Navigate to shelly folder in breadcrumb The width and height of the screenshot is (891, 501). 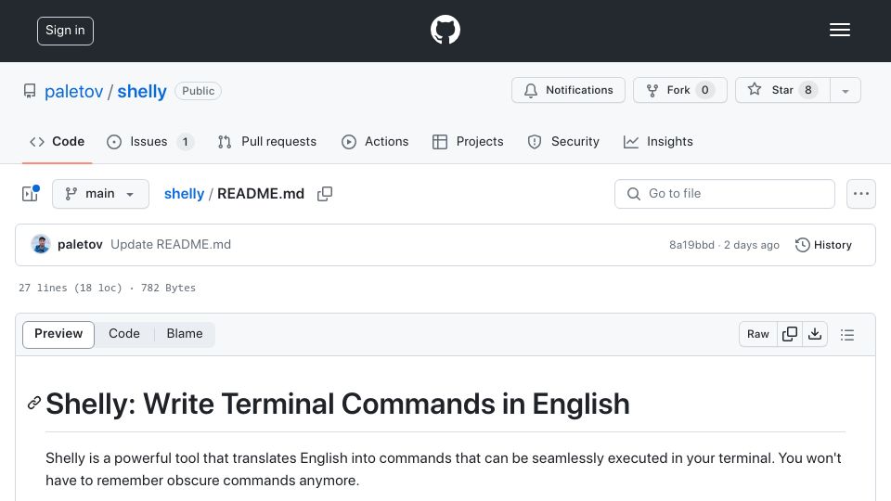[x=184, y=194]
